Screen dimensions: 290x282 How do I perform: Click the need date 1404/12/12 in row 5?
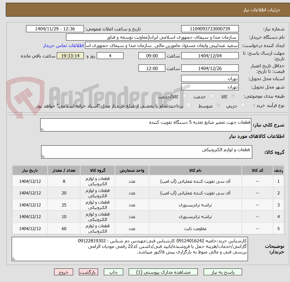(x=30, y=229)
